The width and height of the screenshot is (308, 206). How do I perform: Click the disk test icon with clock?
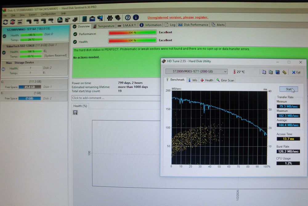coord(36,21)
